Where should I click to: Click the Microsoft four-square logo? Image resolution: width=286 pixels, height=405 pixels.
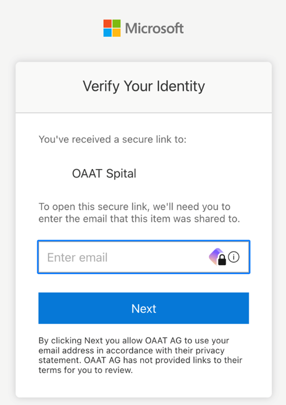[112, 28]
